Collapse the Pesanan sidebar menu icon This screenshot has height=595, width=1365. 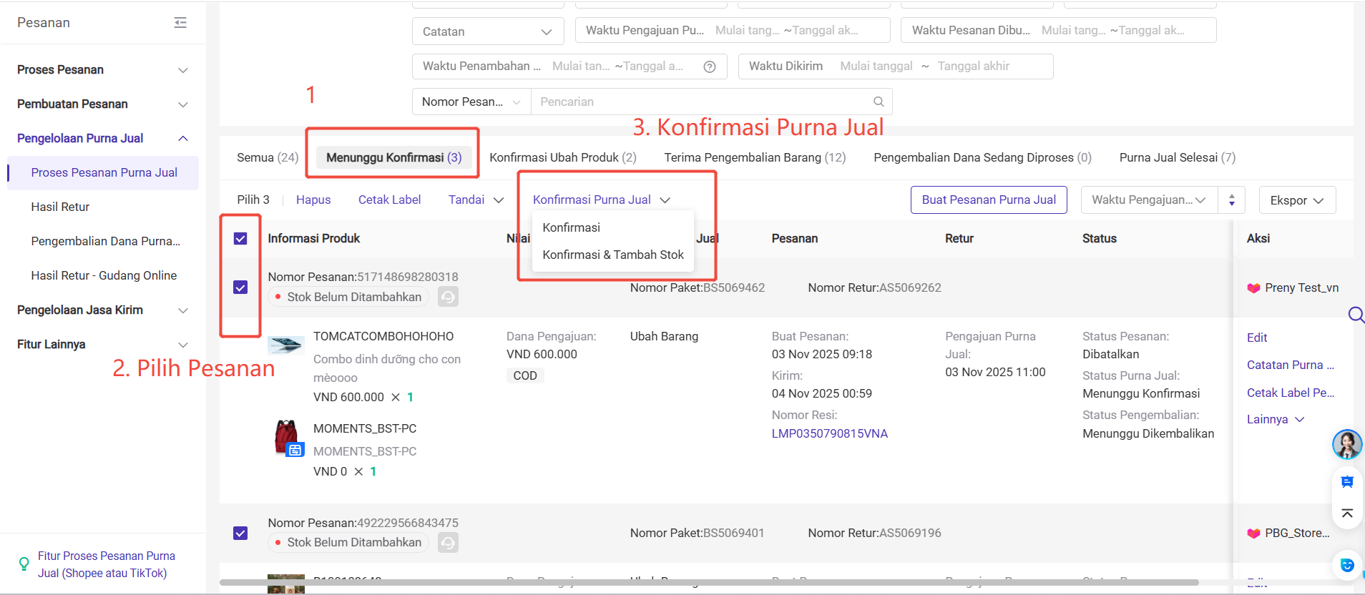[x=180, y=23]
